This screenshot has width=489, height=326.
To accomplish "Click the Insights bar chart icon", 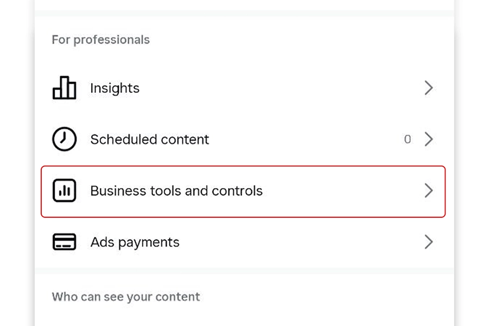I will pos(64,88).
